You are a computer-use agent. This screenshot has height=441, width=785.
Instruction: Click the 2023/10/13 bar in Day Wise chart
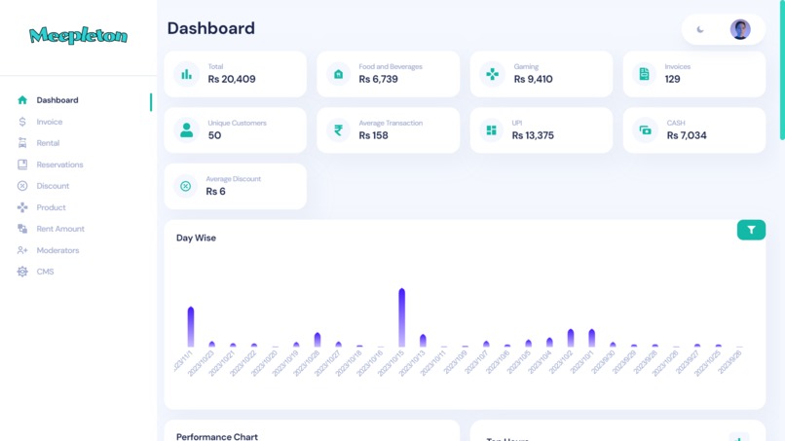click(423, 341)
